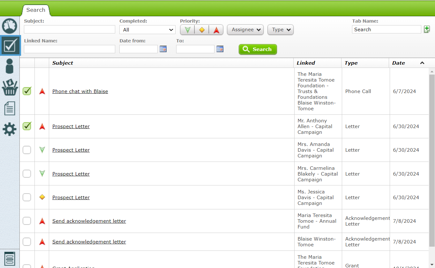The image size is (435, 268).
Task: Focus the Date from input field
Action: 139,49
